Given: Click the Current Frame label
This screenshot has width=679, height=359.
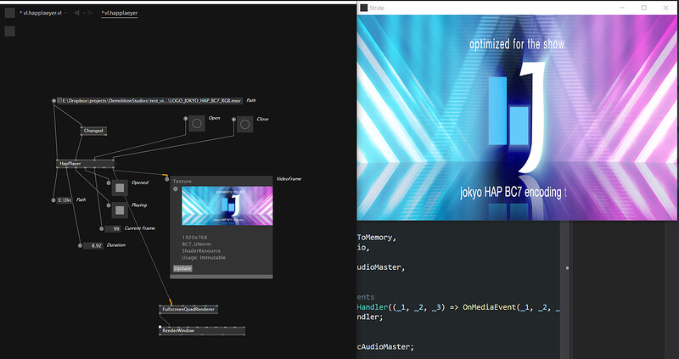Looking at the screenshot, I should pyautogui.click(x=139, y=228).
